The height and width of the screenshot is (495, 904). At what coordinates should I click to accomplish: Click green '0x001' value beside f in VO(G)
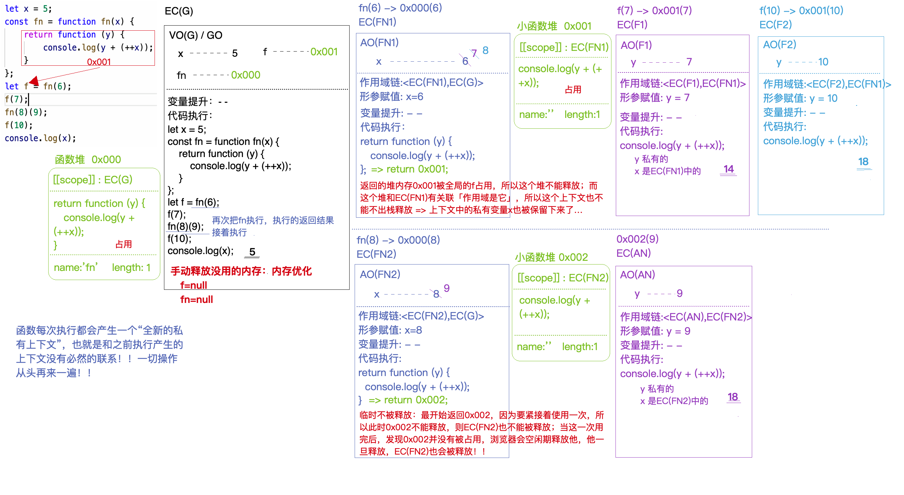tap(324, 52)
